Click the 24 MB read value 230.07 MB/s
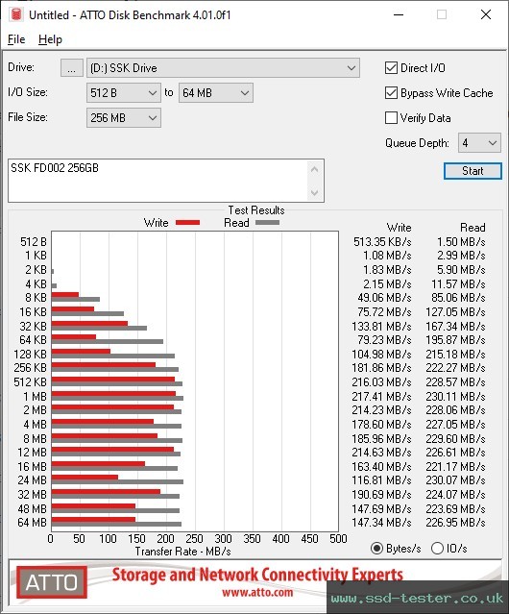The height and width of the screenshot is (614, 509). click(x=455, y=480)
